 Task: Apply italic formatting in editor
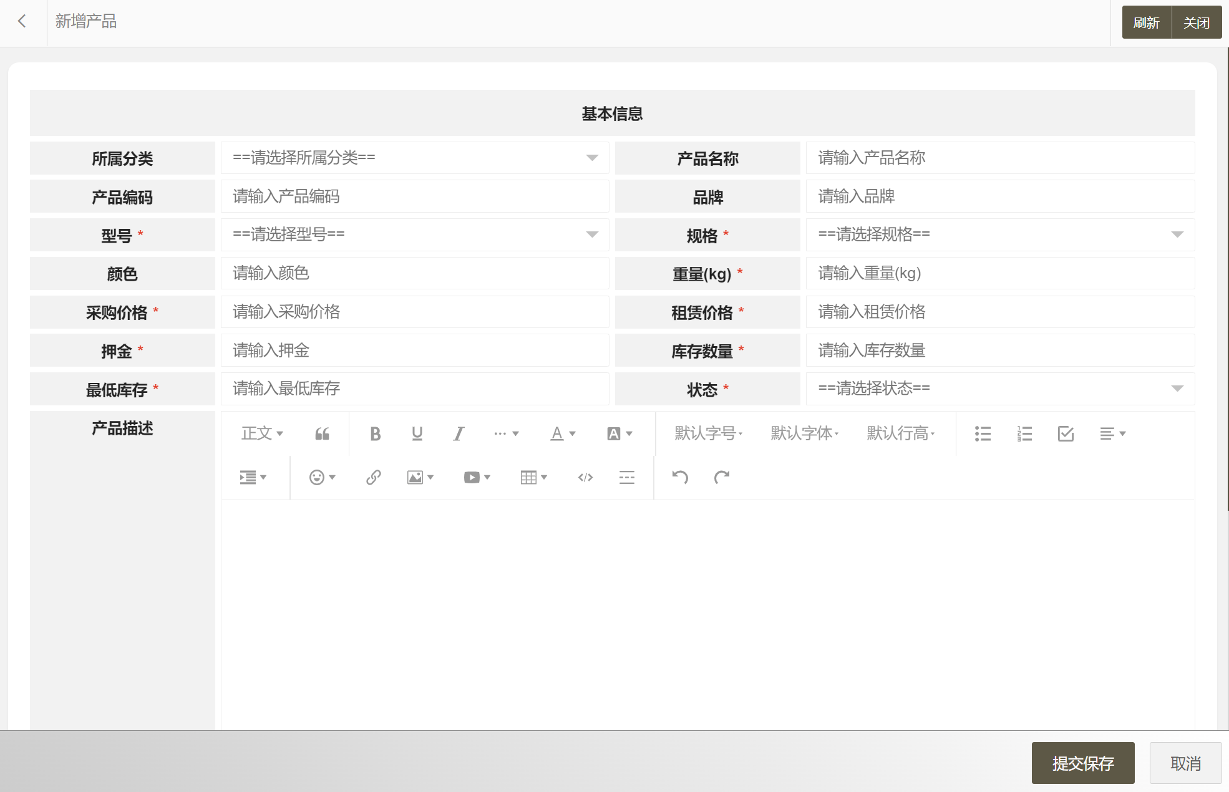(x=459, y=433)
